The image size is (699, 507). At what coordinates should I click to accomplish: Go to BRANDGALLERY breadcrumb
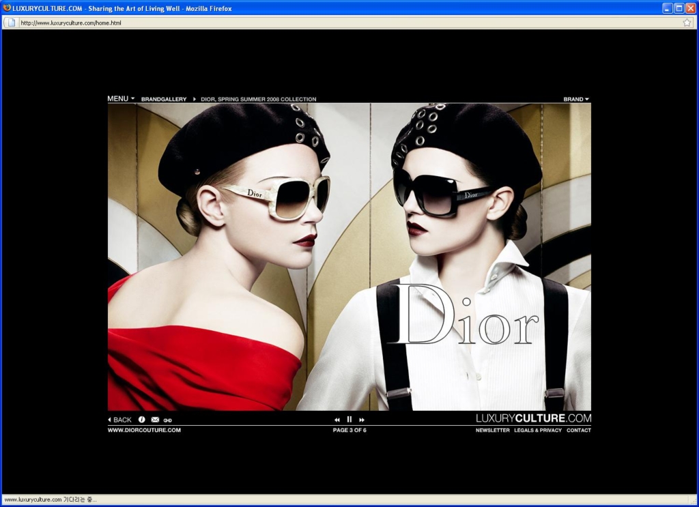[164, 99]
